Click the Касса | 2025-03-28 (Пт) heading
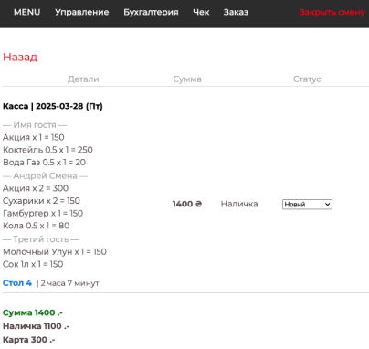The height and width of the screenshot is (349, 369). click(x=53, y=106)
